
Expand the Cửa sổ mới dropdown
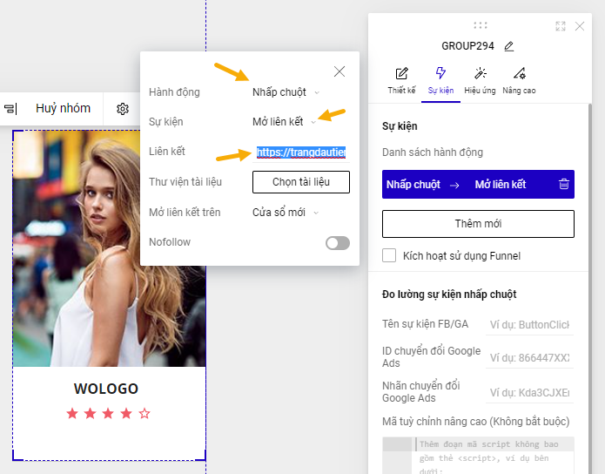coord(286,213)
